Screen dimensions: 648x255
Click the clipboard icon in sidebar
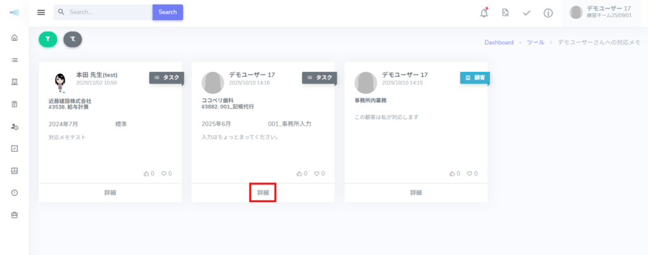15,104
